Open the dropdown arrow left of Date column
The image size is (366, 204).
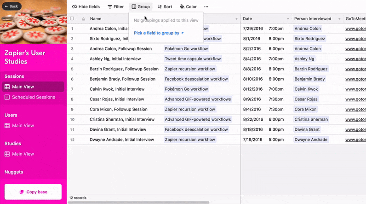tap(236, 19)
